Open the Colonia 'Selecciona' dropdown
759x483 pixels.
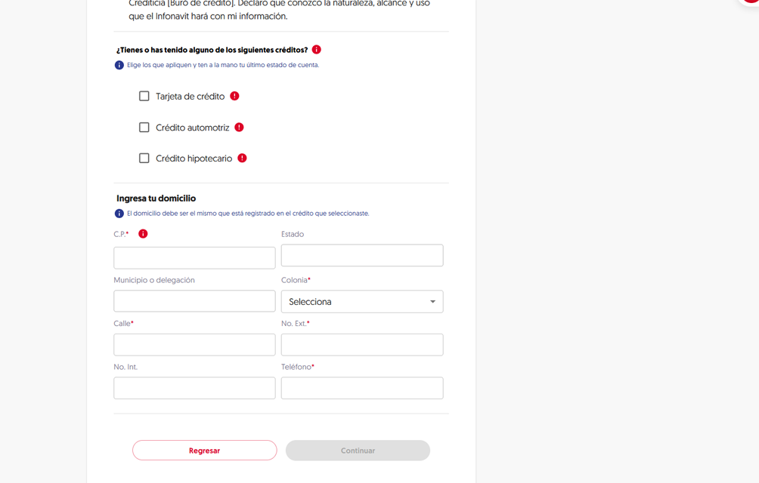coord(362,302)
